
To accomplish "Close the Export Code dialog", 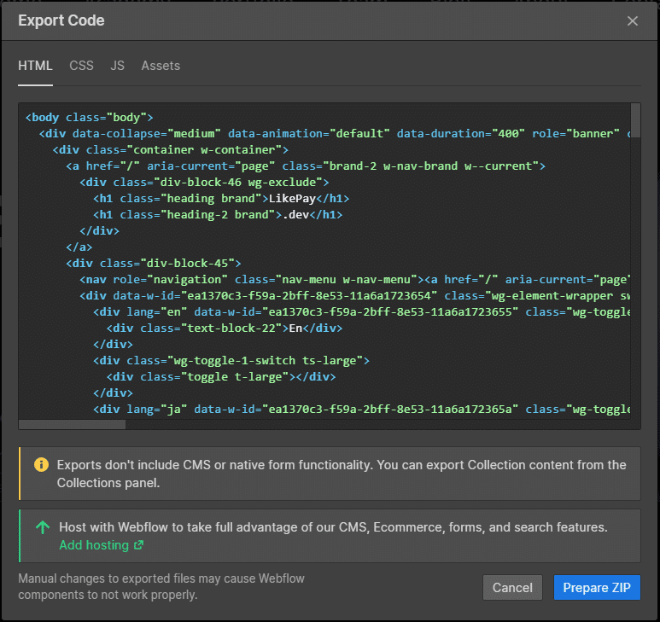I will pyautogui.click(x=632, y=20).
